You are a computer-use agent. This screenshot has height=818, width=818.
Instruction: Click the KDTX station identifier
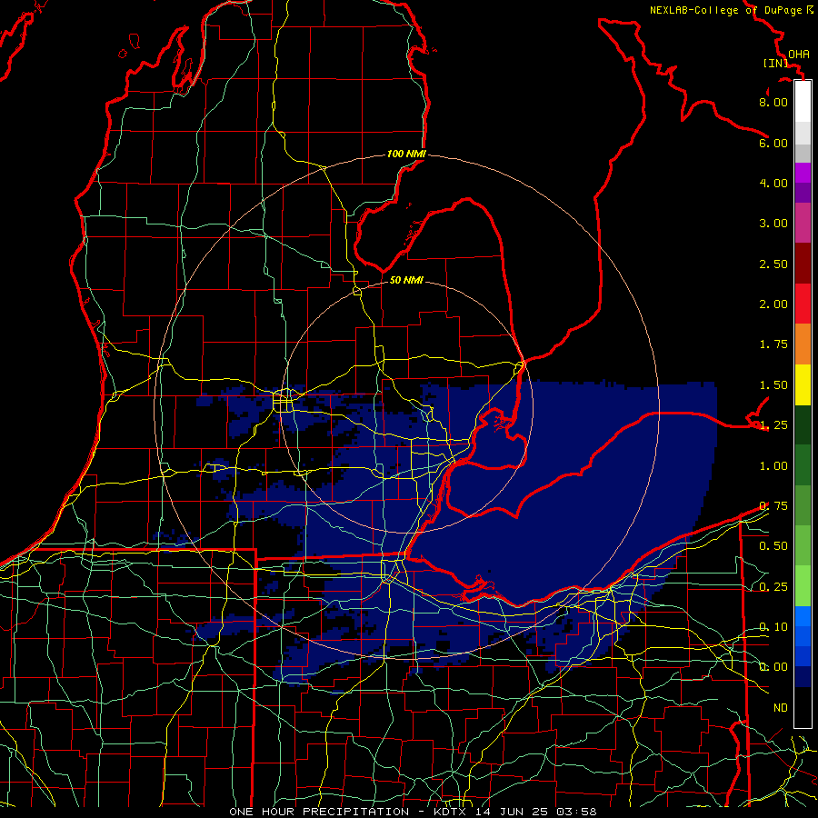click(x=452, y=812)
